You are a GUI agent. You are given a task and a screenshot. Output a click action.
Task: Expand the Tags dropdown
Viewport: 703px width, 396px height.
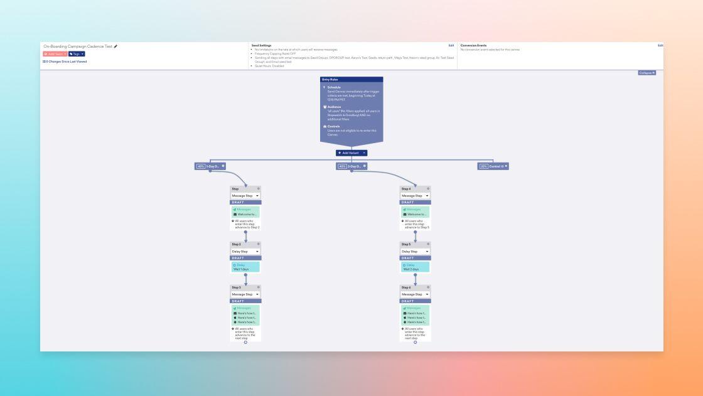77,54
